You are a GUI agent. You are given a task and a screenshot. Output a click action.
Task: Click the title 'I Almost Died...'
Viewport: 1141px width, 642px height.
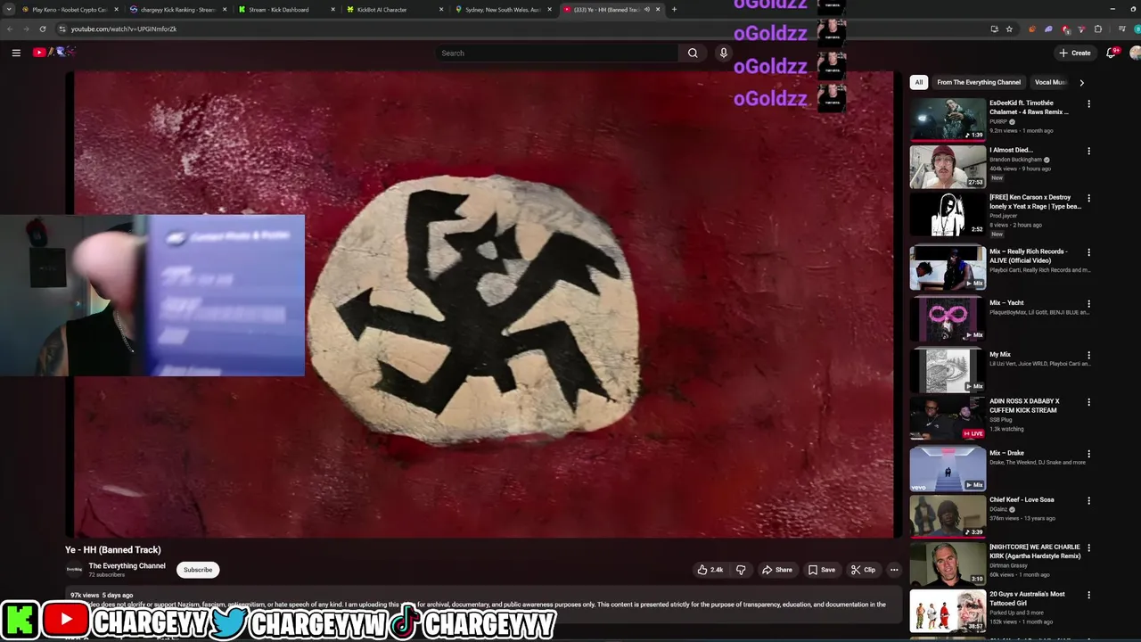1011,150
